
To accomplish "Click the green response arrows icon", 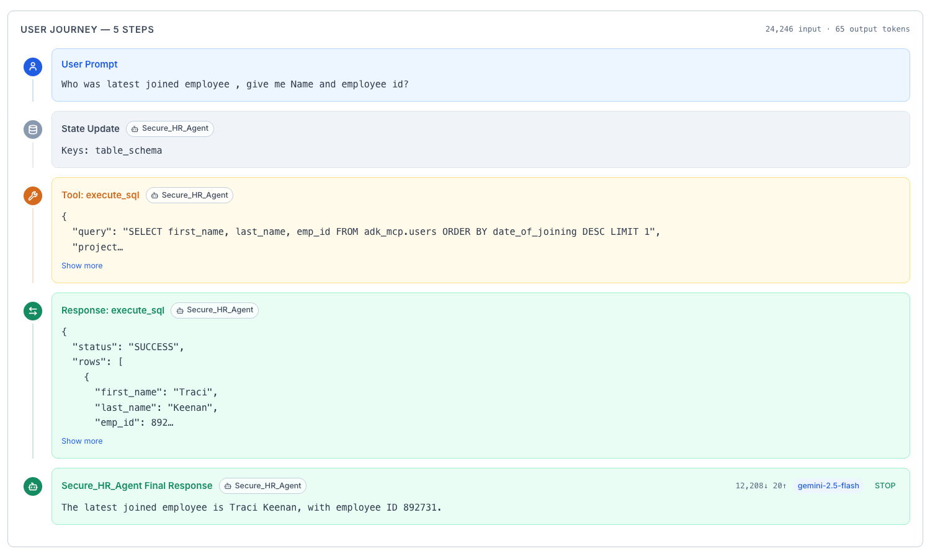I will coord(32,310).
